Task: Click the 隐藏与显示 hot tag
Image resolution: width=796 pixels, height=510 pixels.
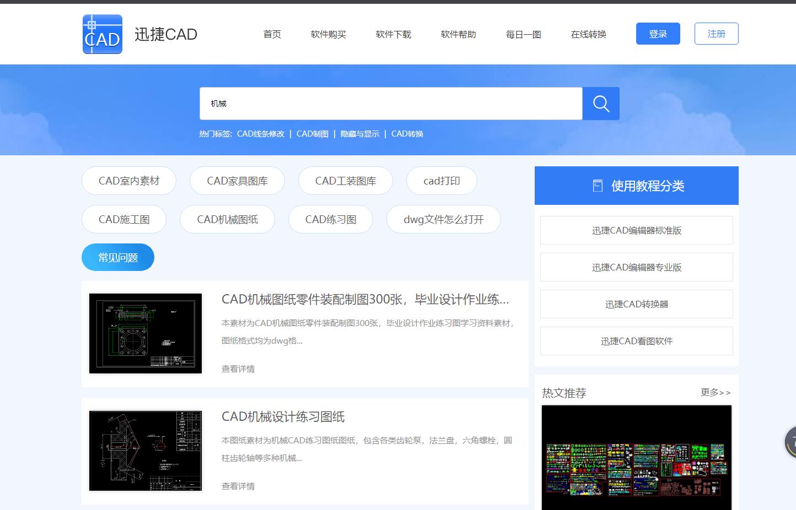Action: point(359,133)
